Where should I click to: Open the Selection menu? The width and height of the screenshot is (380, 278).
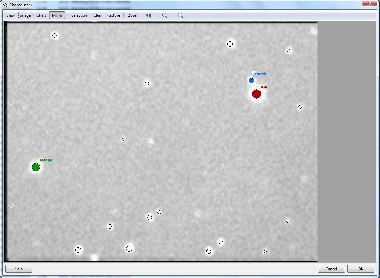(x=79, y=15)
